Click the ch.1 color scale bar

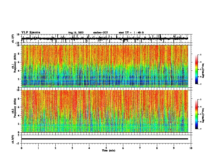tap(196, 69)
